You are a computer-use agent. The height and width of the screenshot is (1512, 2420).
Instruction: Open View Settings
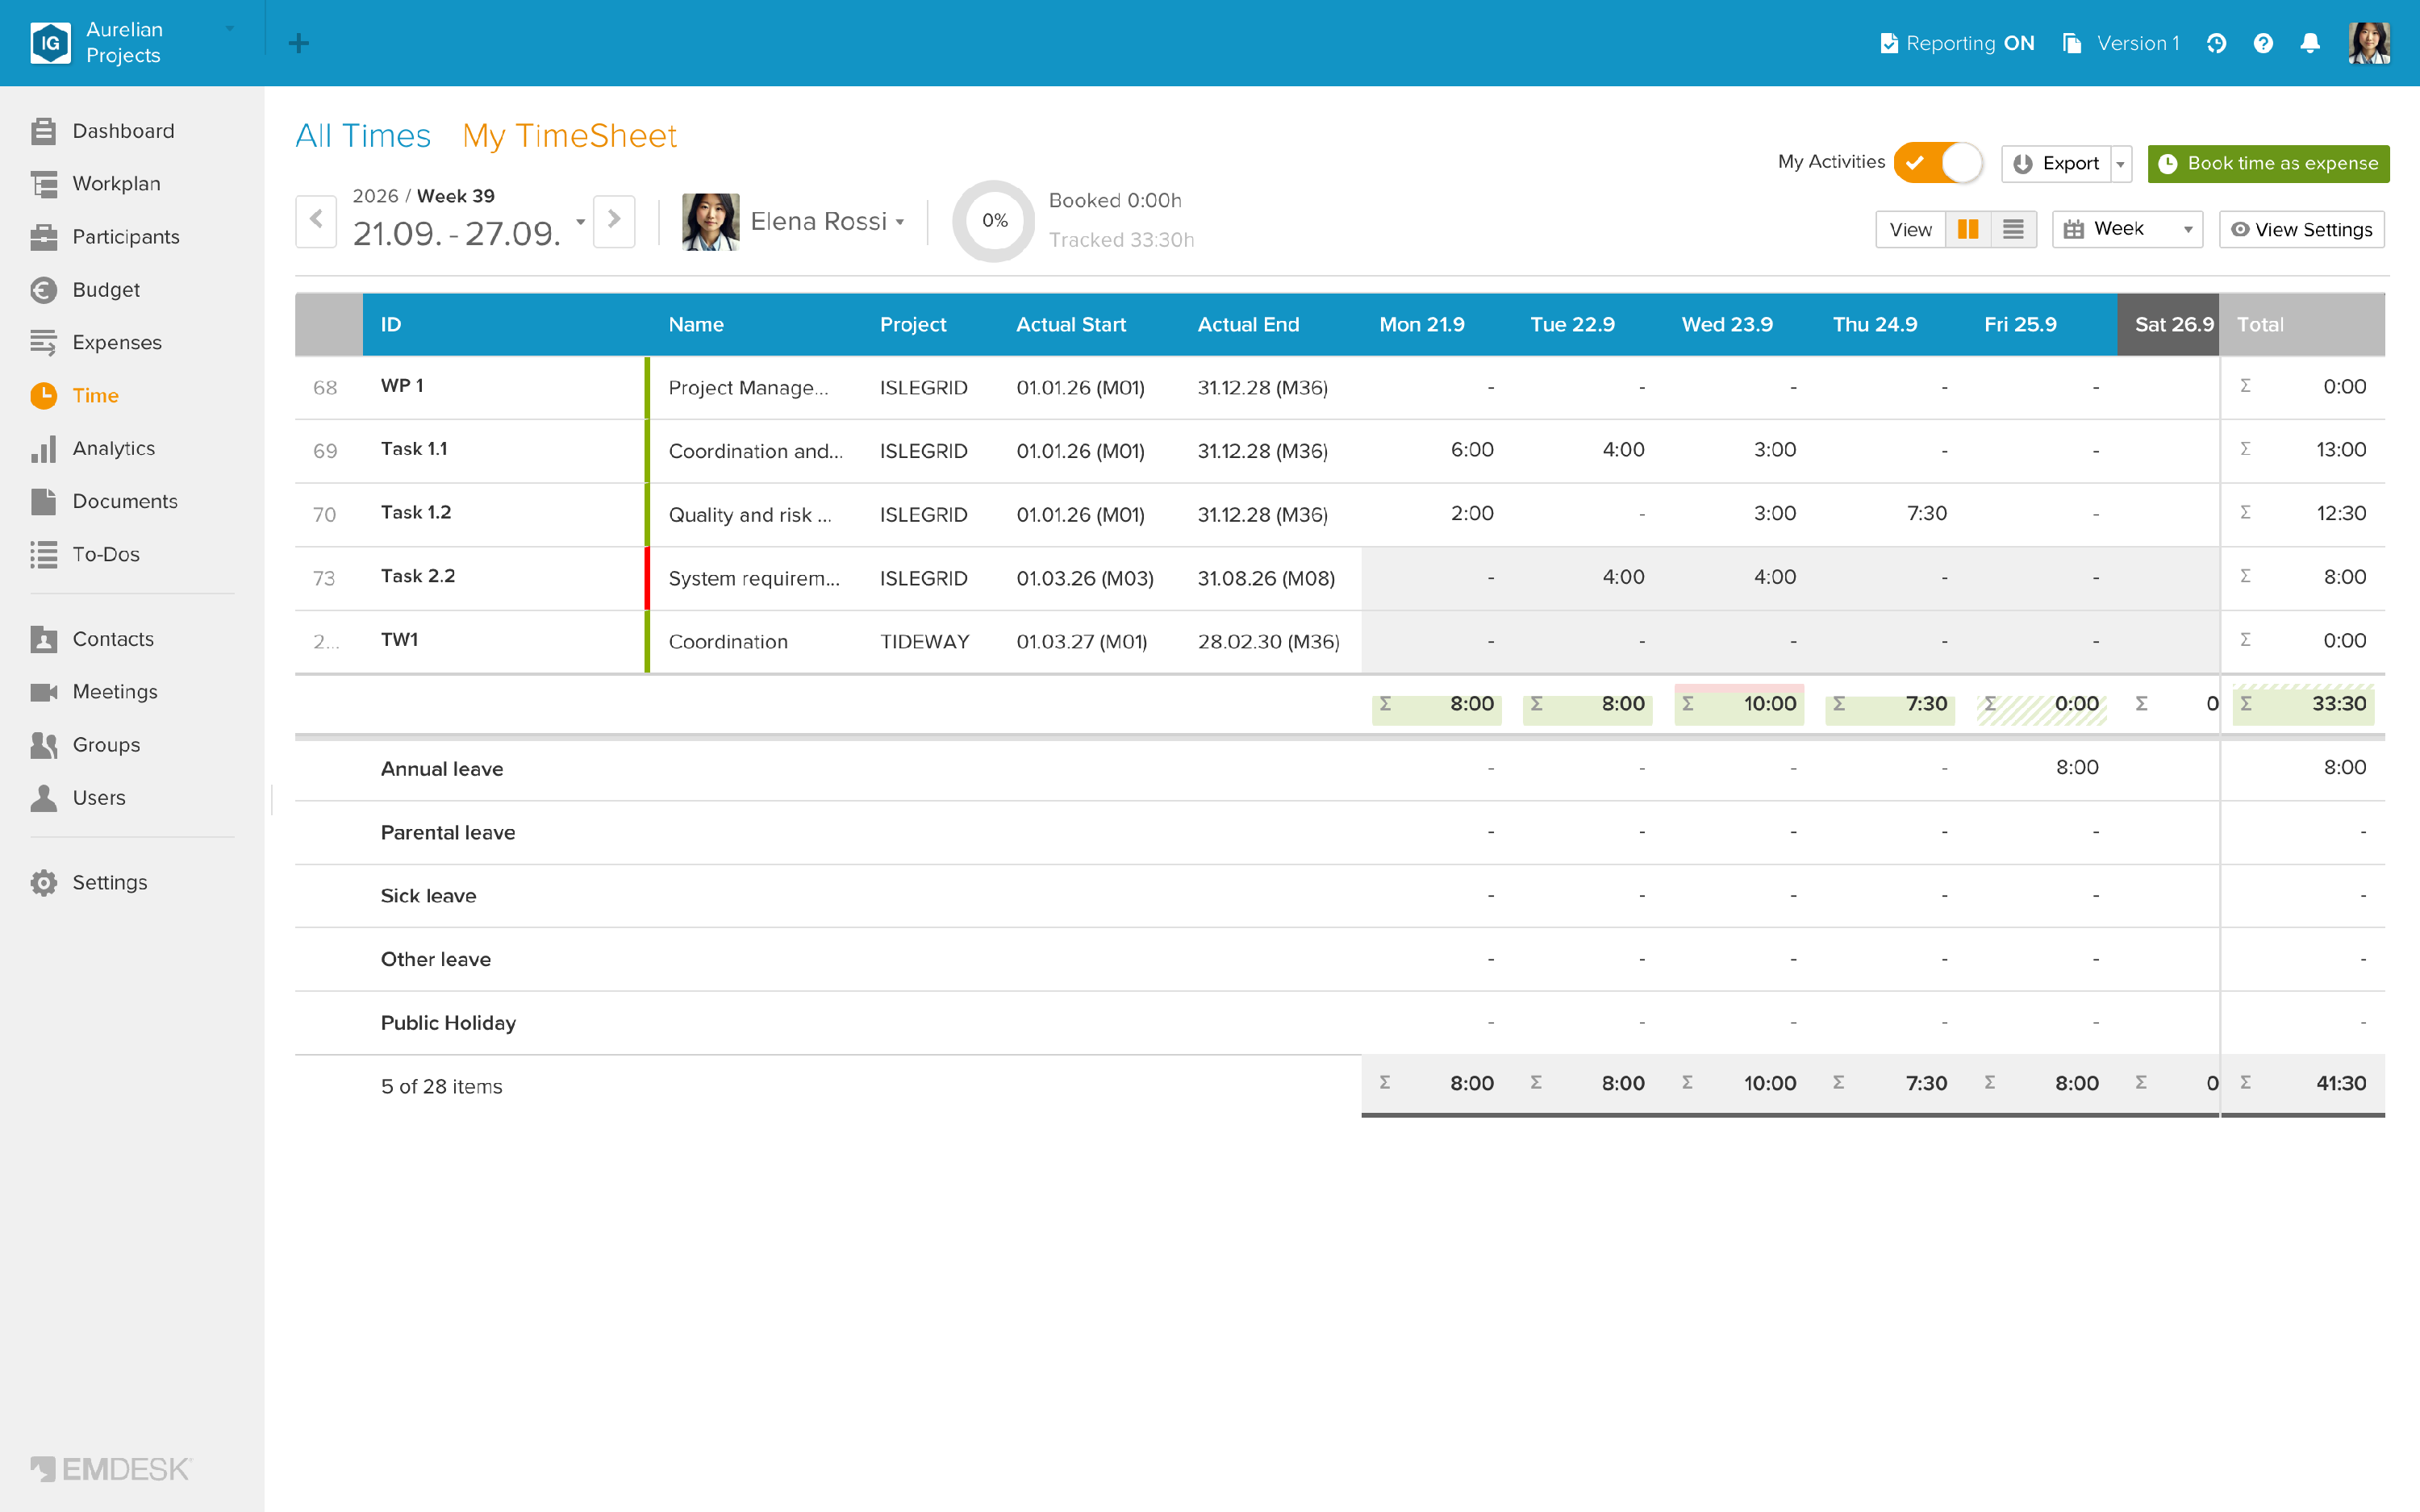click(x=2301, y=230)
